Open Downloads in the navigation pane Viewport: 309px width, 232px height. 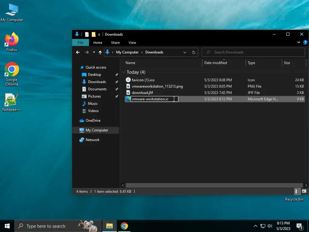pos(97,82)
